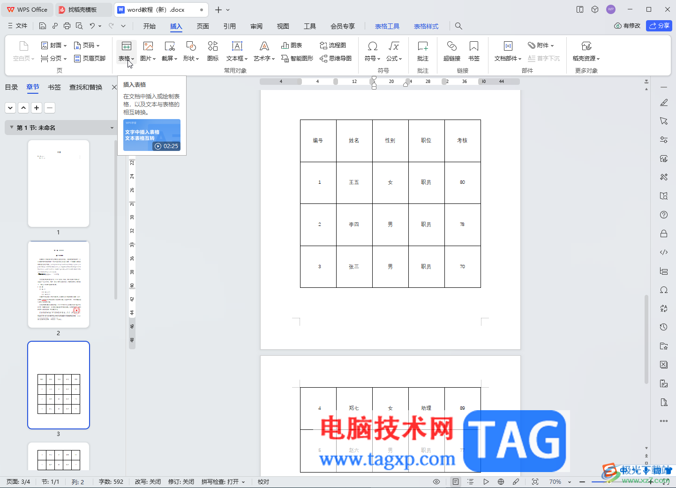Open the 查找和替换 navigation tab
This screenshot has width=676, height=488.
click(x=86, y=87)
